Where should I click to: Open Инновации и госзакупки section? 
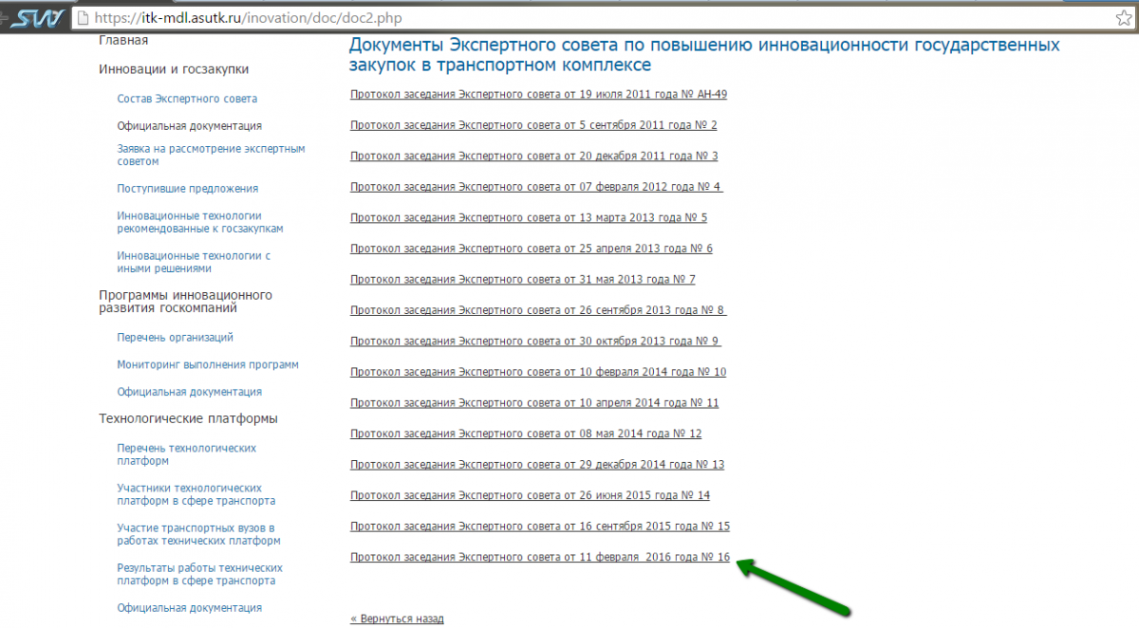coord(174,69)
